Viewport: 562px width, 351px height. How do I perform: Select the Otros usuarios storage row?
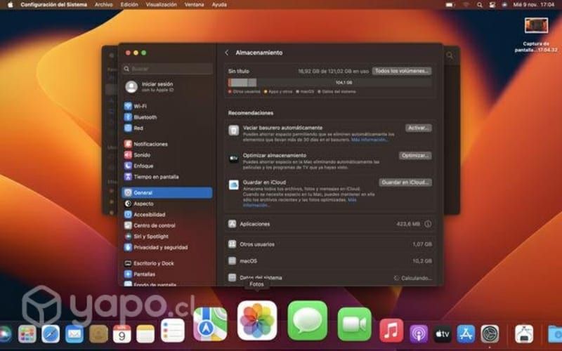329,244
